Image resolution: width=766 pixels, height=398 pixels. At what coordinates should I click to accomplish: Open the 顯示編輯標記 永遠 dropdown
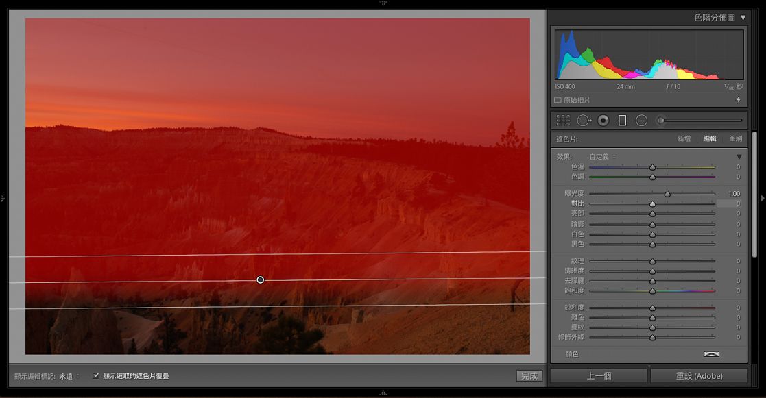tap(69, 376)
